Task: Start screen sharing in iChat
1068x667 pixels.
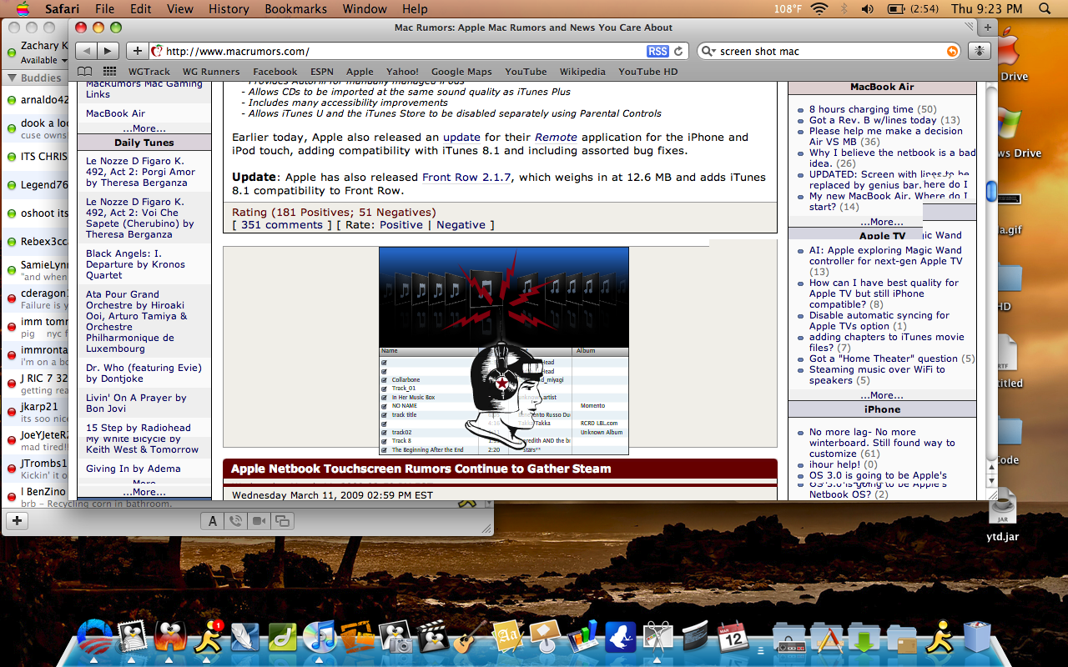Action: click(x=282, y=521)
